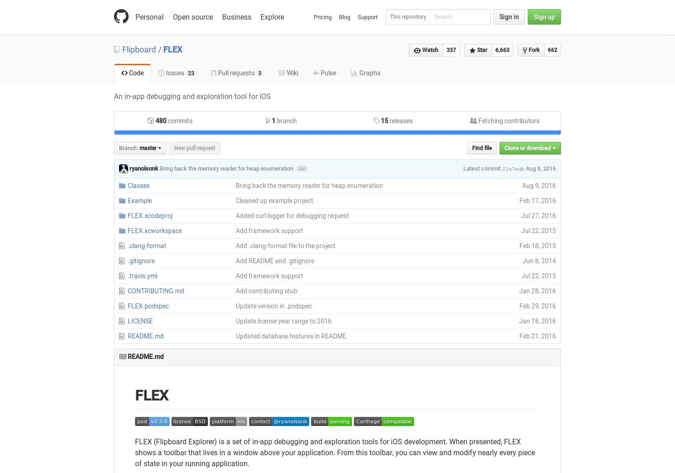Image resolution: width=675 pixels, height=473 pixels.
Task: Click the tag icon beside 15 releases
Action: pos(376,121)
